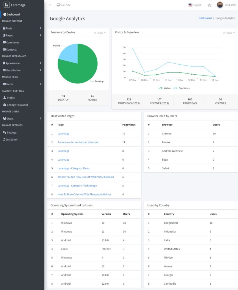Click the '321 PAGEVIEWS (2023)' stat
This screenshot has width=238, height=290.
(129, 101)
